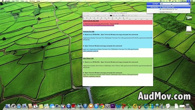Open Notification Center icon in menu bar

[192, 1]
